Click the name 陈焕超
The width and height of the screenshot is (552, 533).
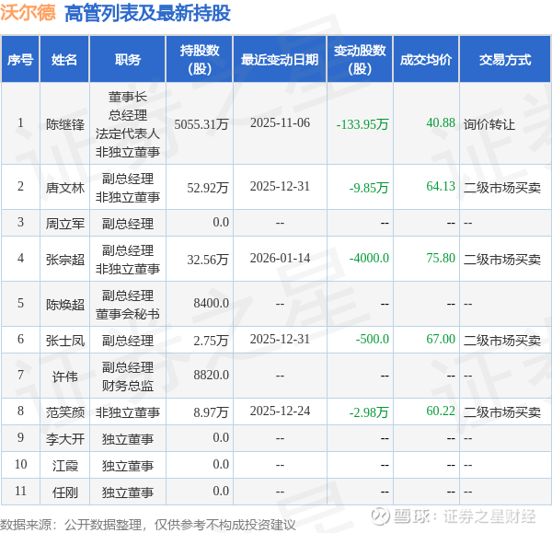click(x=65, y=305)
